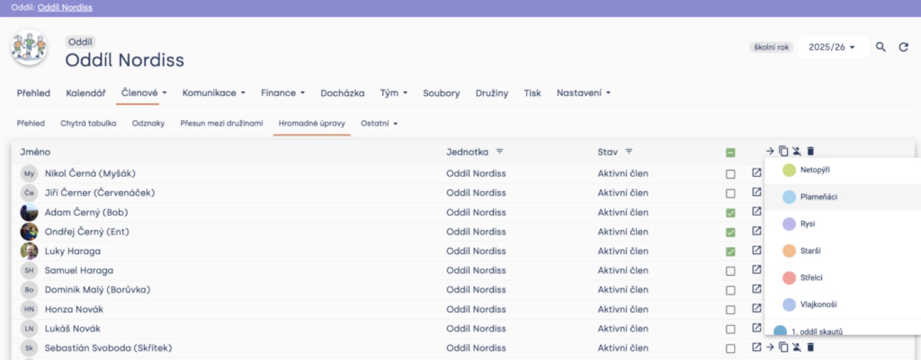Image resolution: width=921 pixels, height=360 pixels.
Task: Uncheck the box for Adam Černý
Action: 730,213
